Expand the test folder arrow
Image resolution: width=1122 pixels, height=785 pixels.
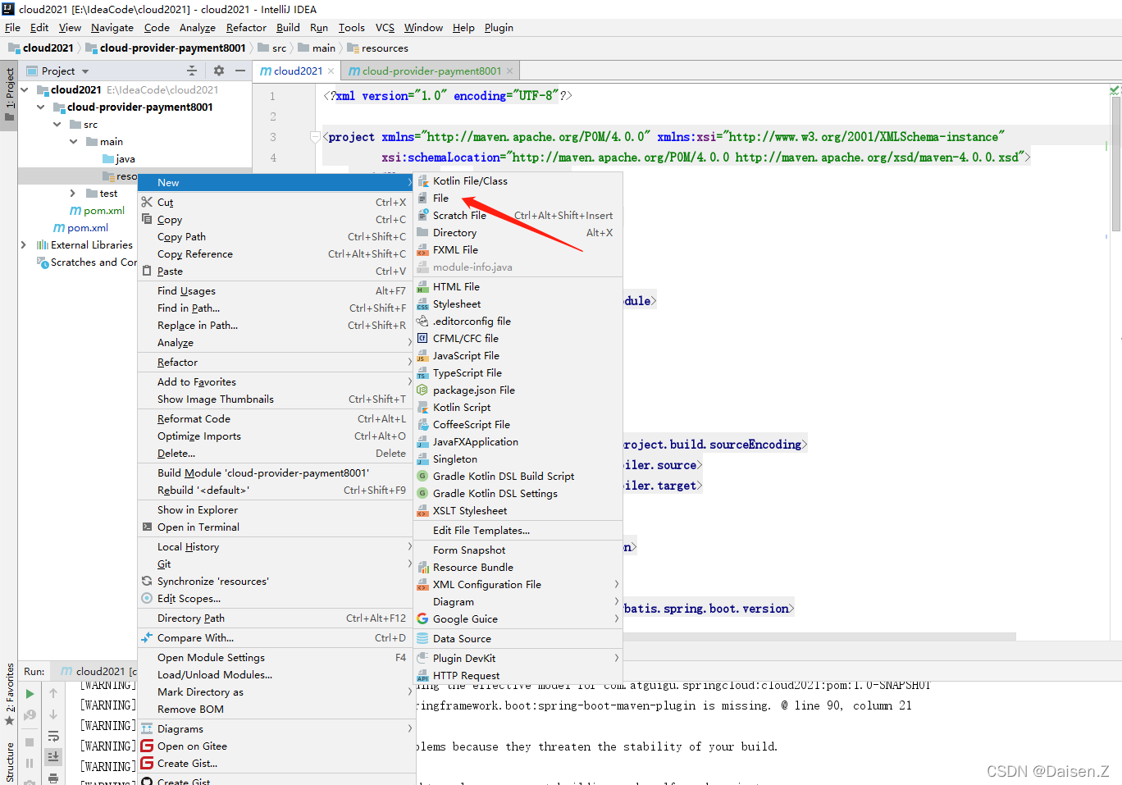pos(73,194)
